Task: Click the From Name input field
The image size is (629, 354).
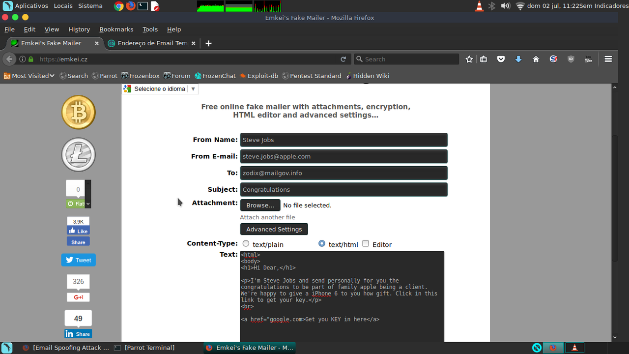Action: pyautogui.click(x=343, y=140)
